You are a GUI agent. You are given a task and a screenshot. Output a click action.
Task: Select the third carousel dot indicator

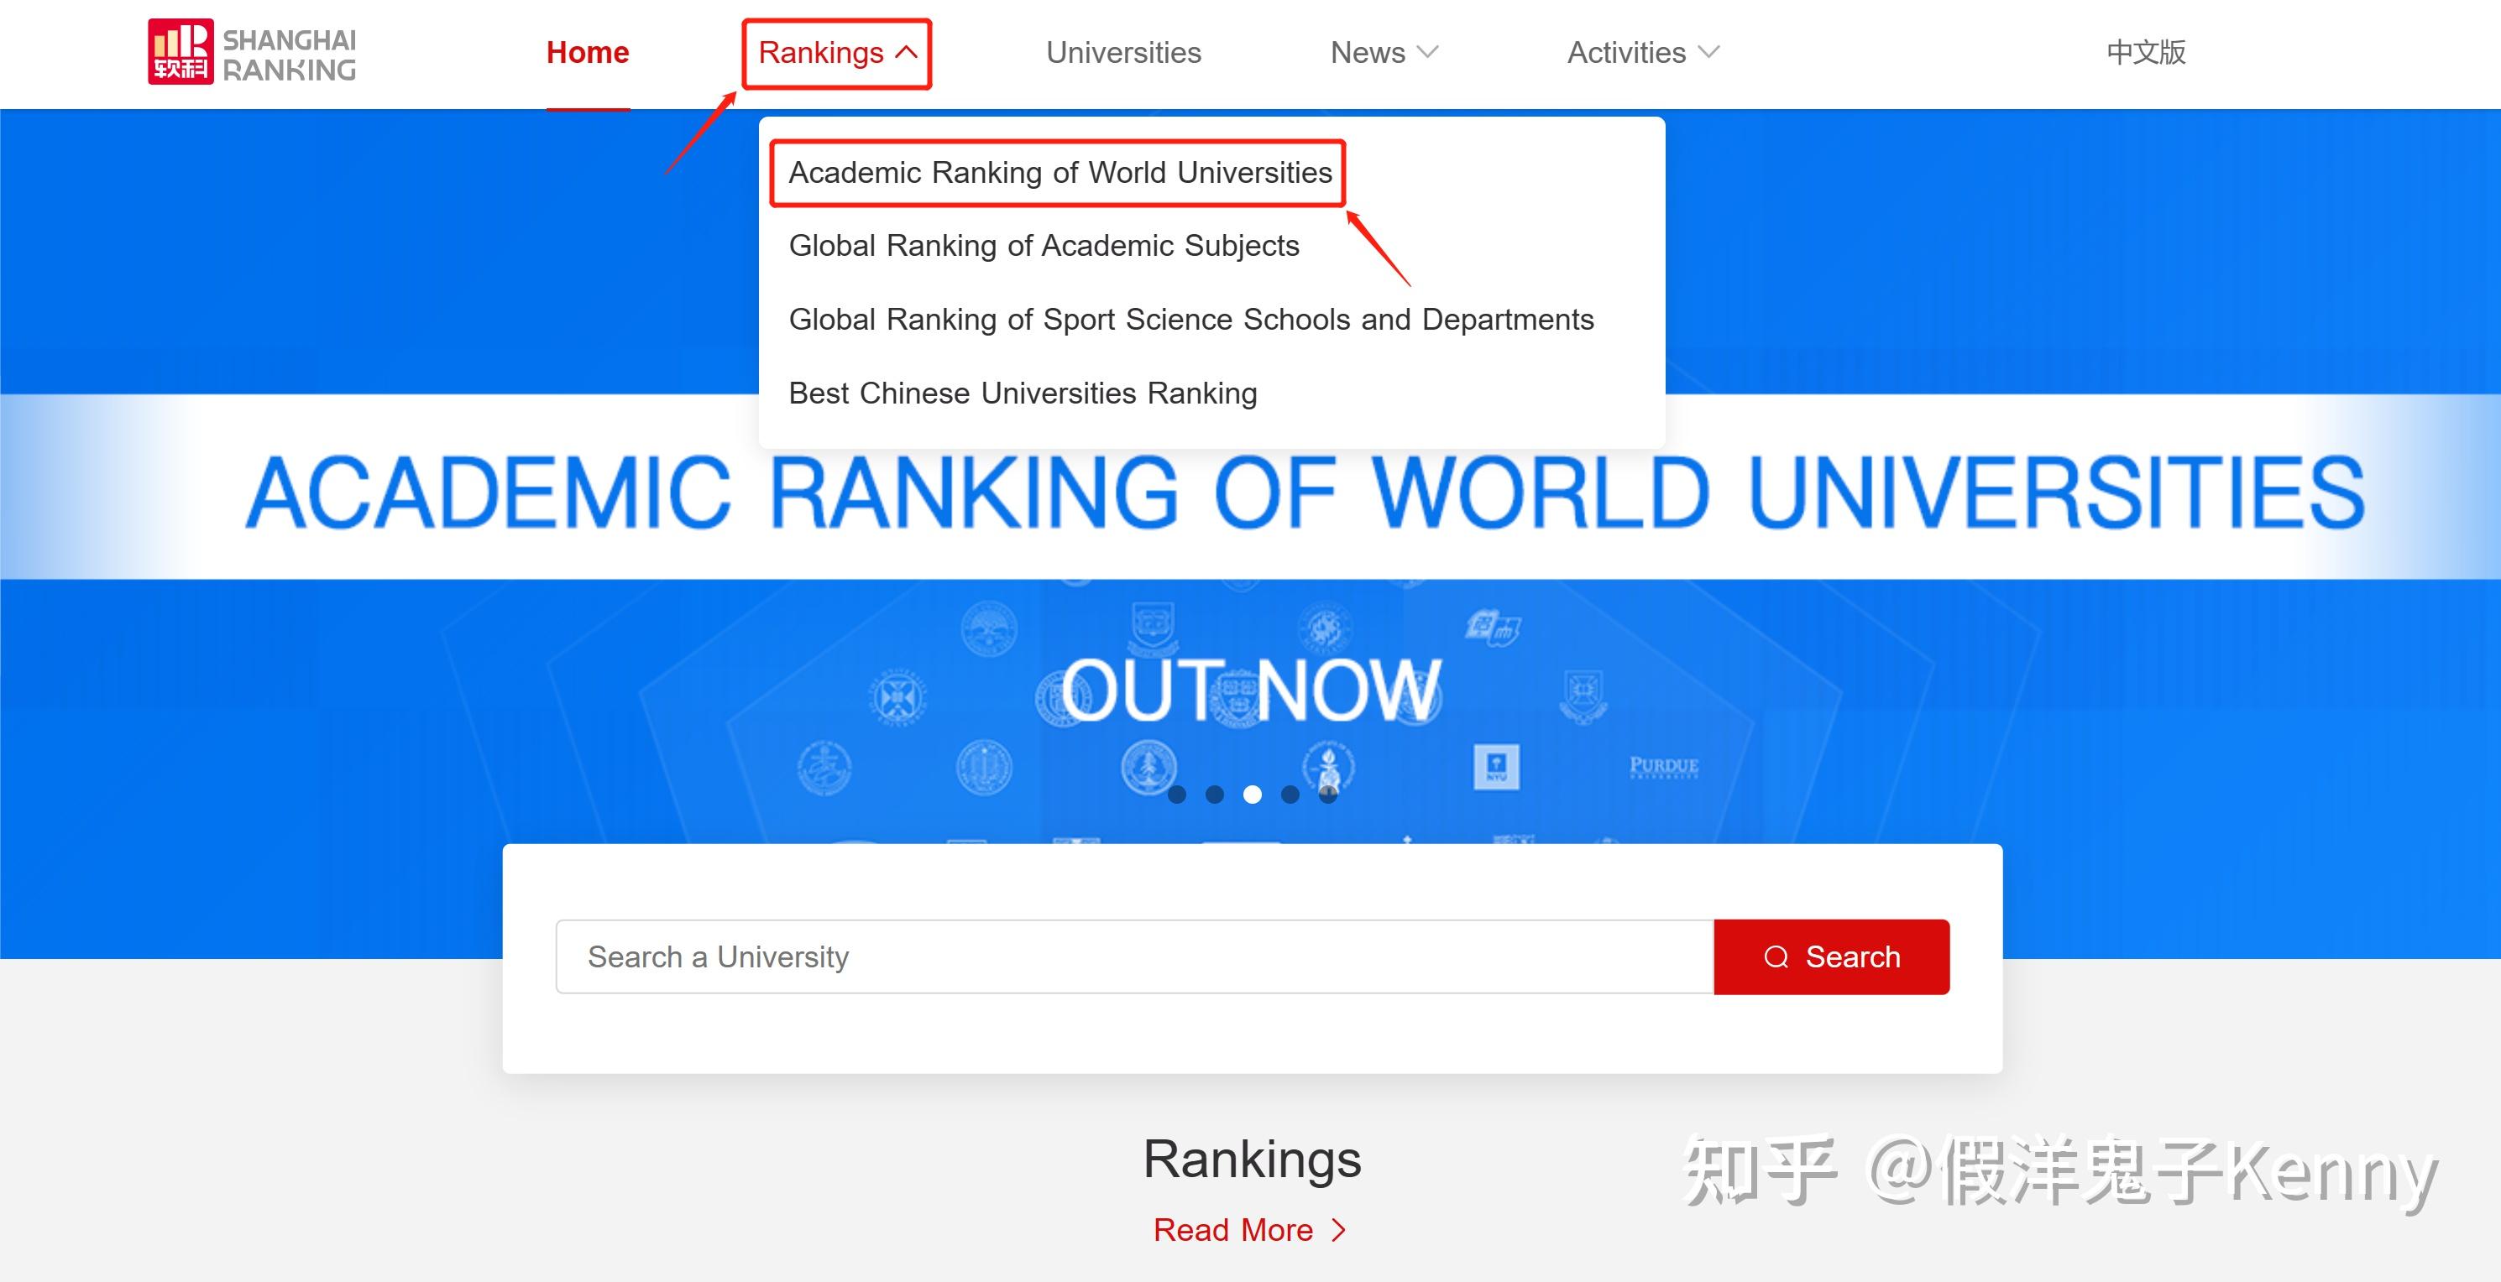(x=1253, y=795)
